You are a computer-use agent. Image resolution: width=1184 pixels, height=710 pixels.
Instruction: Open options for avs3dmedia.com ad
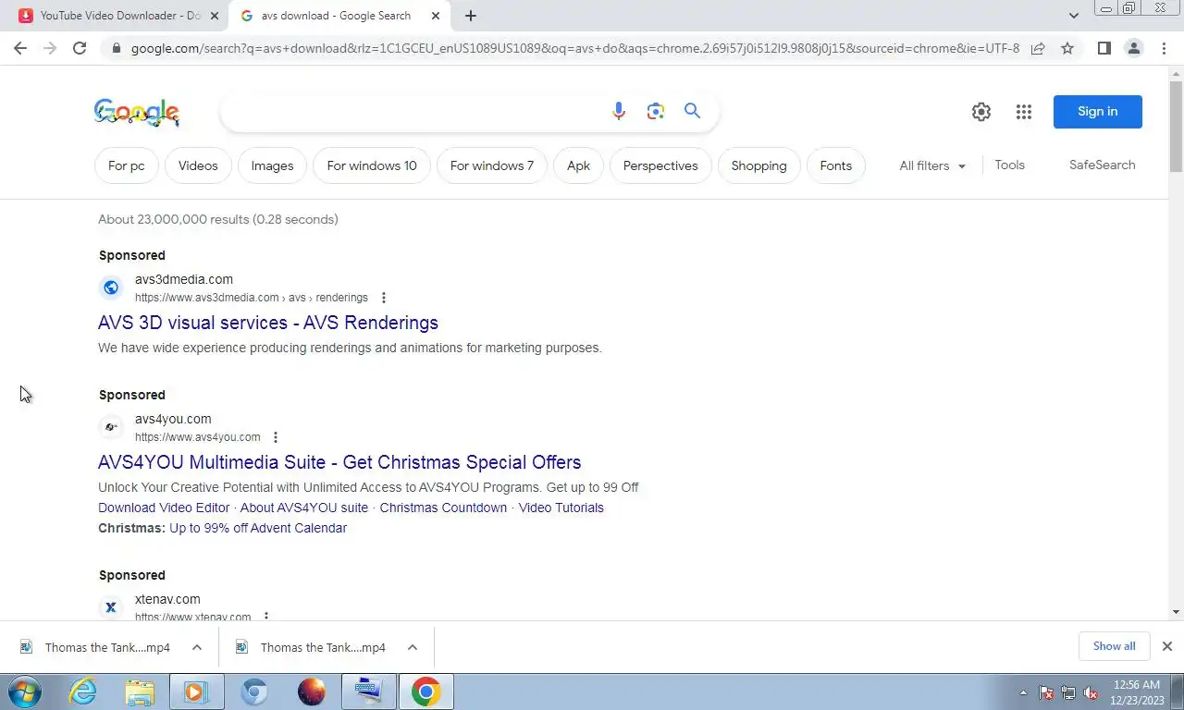(x=383, y=298)
